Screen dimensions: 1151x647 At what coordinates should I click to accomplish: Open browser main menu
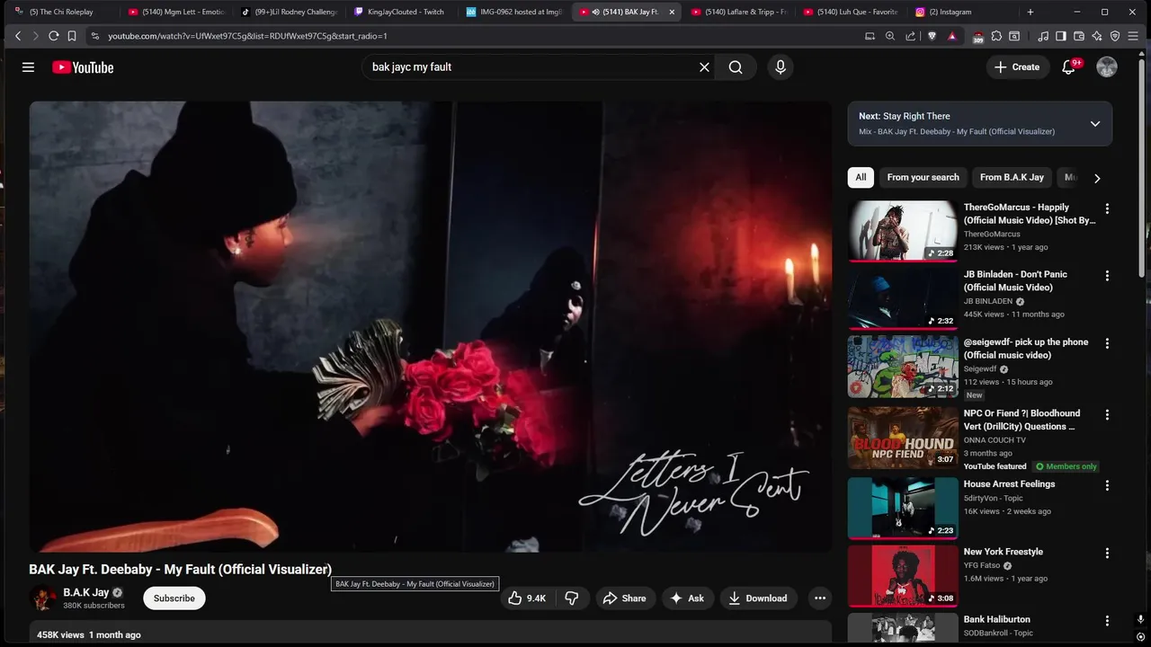[x=1134, y=36]
